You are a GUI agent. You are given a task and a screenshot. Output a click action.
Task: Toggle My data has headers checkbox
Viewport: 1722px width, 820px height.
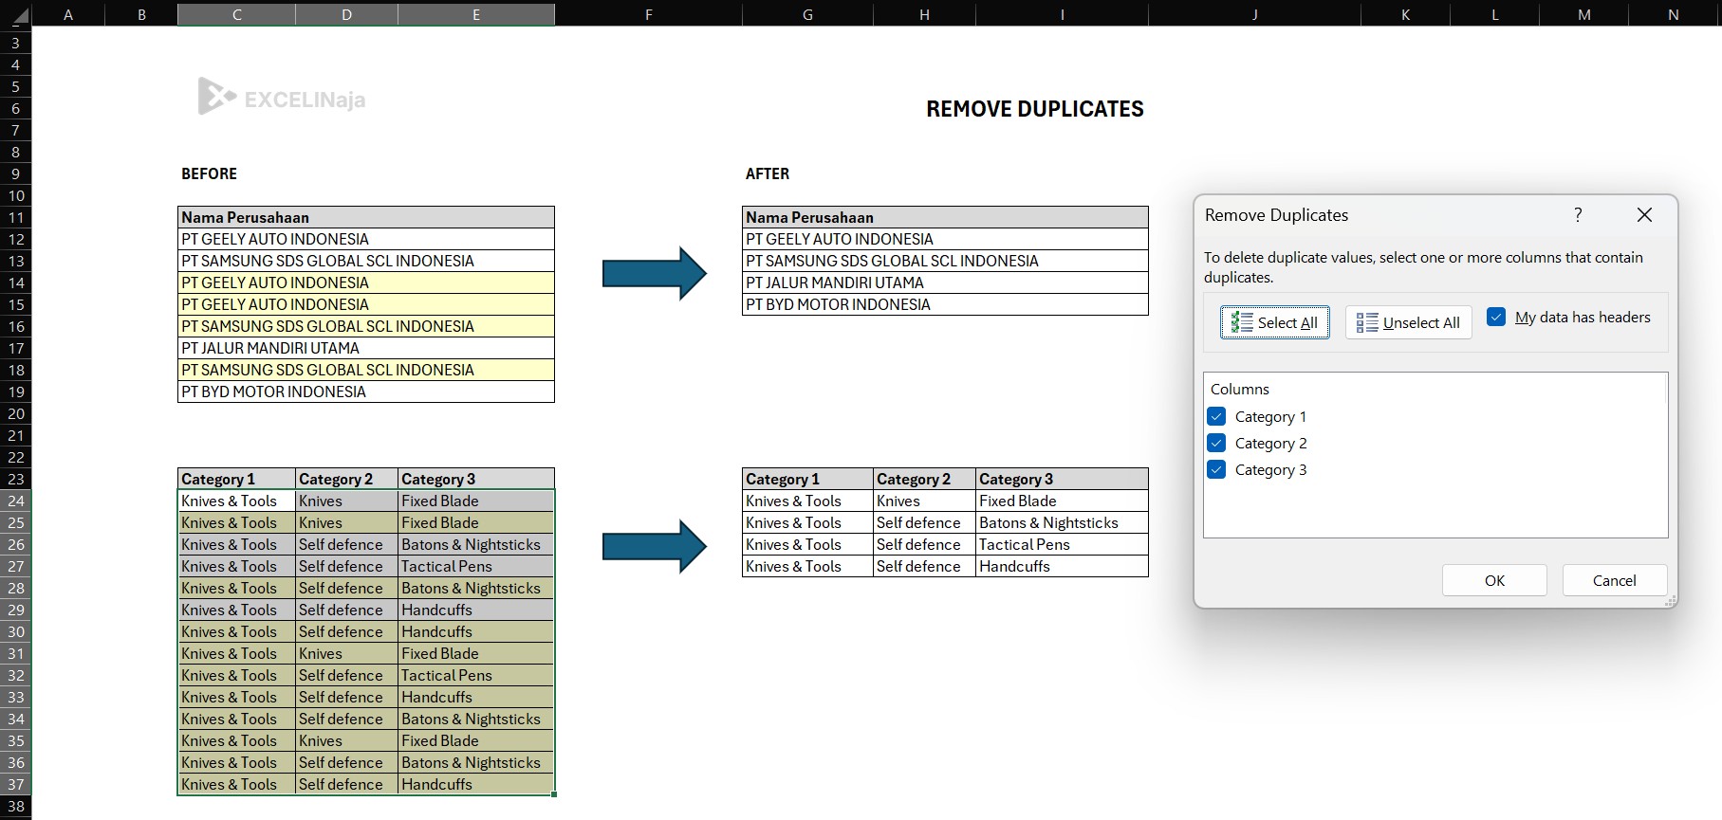(1496, 318)
